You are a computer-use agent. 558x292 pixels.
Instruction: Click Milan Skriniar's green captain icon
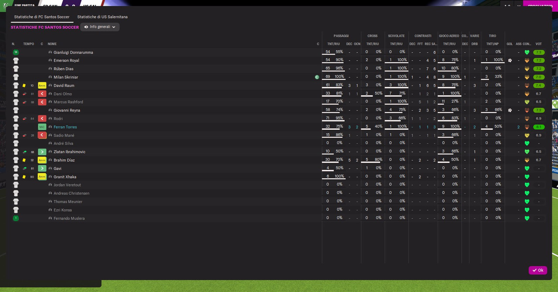317,77
